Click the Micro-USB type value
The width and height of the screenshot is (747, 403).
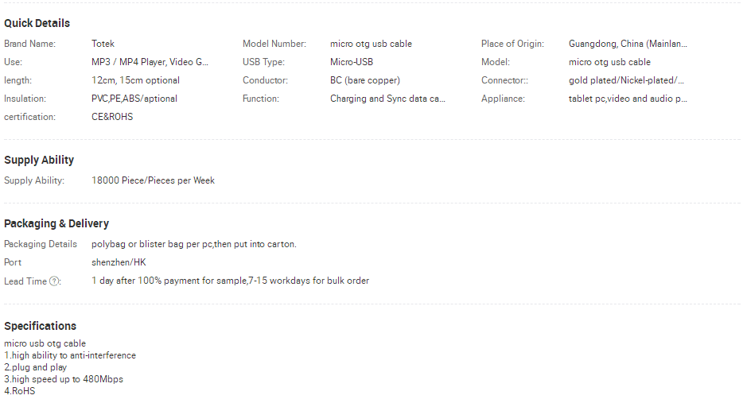click(352, 62)
